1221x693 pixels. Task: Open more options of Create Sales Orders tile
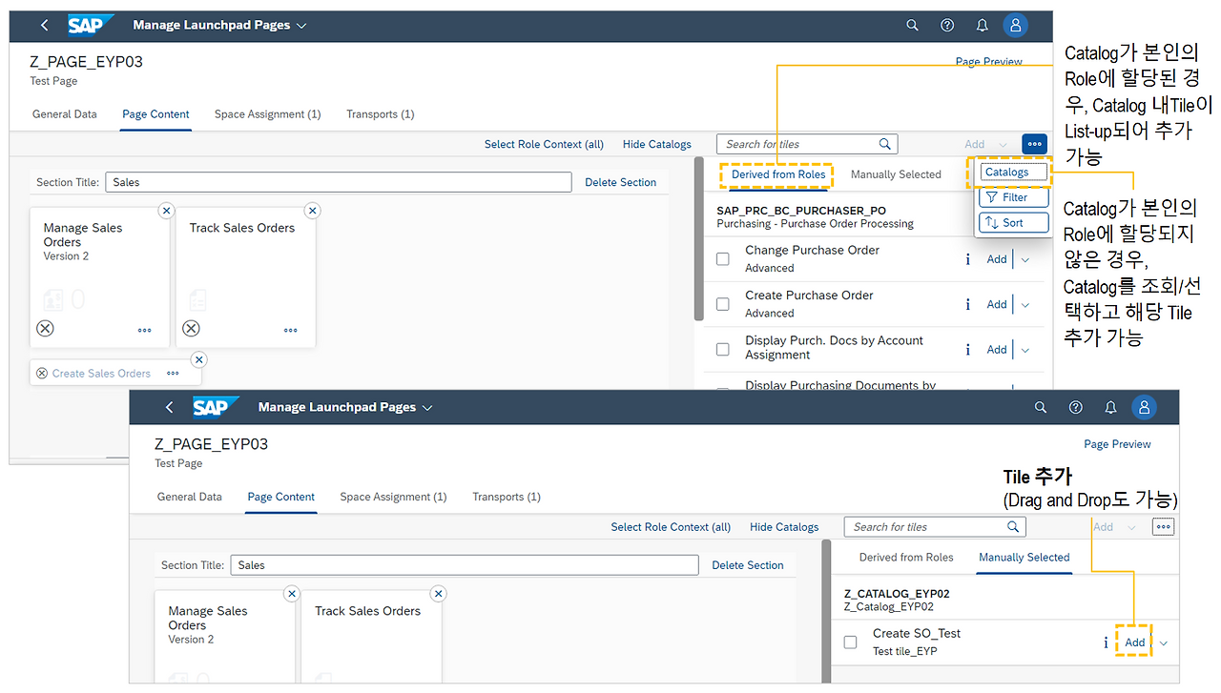[x=173, y=374]
